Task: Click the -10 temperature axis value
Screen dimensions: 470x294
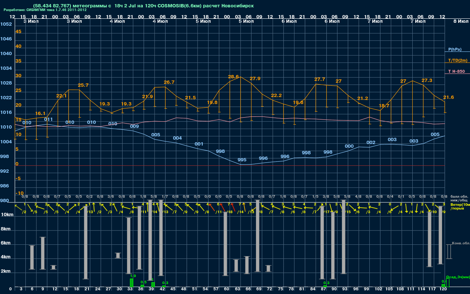Action: click(20, 193)
